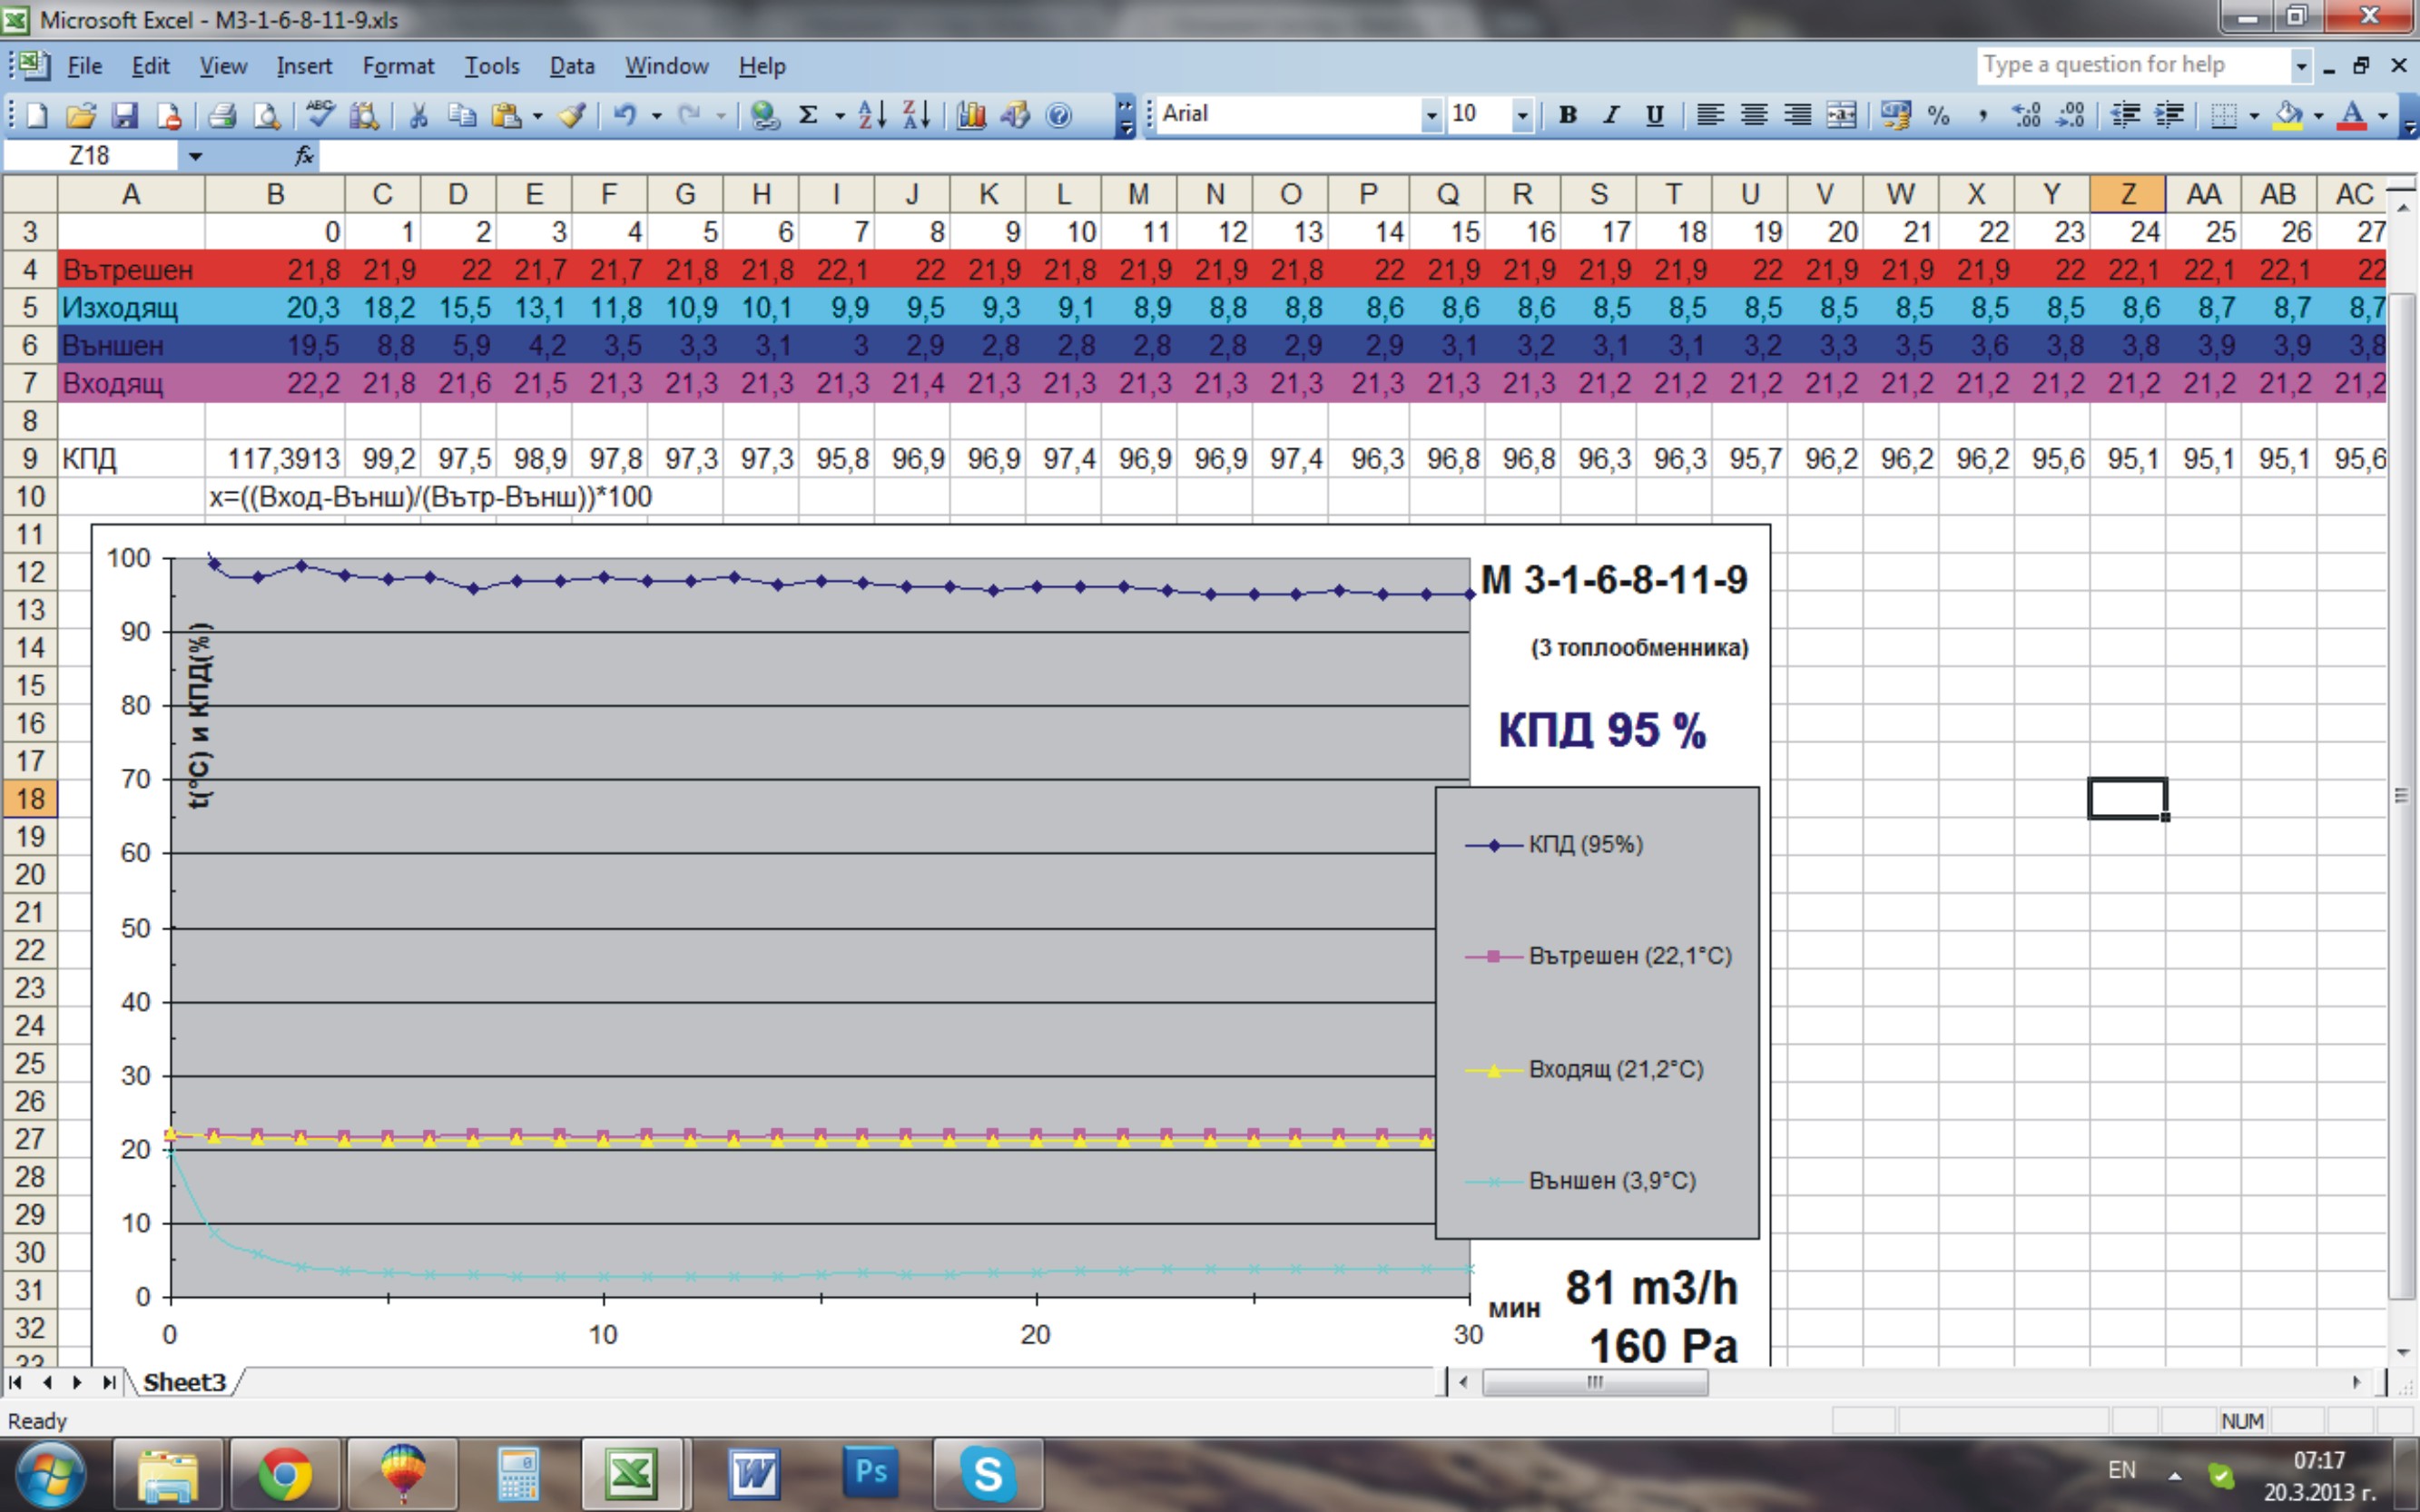
Task: Sort ascending with the A-Z icon
Action: pos(871,115)
